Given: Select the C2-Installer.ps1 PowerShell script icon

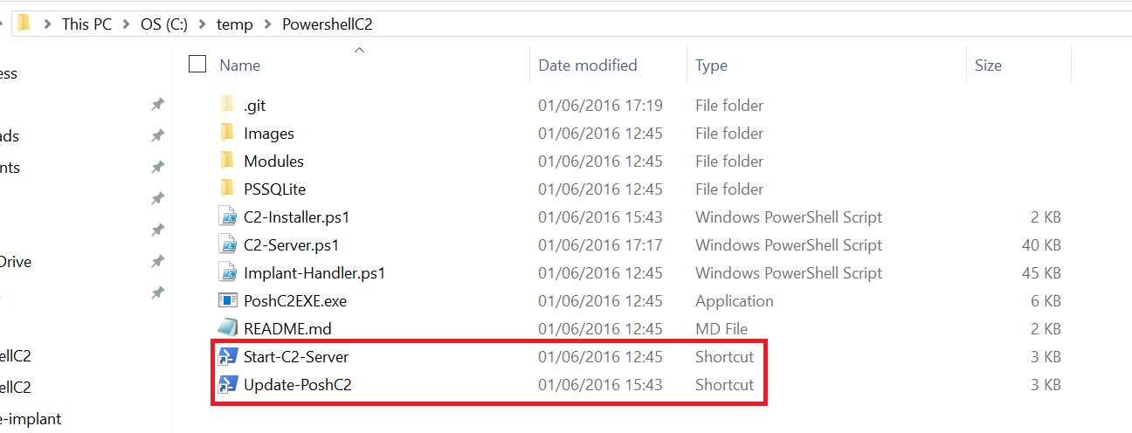Looking at the screenshot, I should 227,216.
